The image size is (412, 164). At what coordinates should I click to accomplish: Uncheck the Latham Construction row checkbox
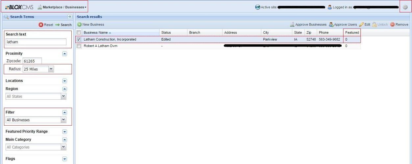[x=79, y=39]
